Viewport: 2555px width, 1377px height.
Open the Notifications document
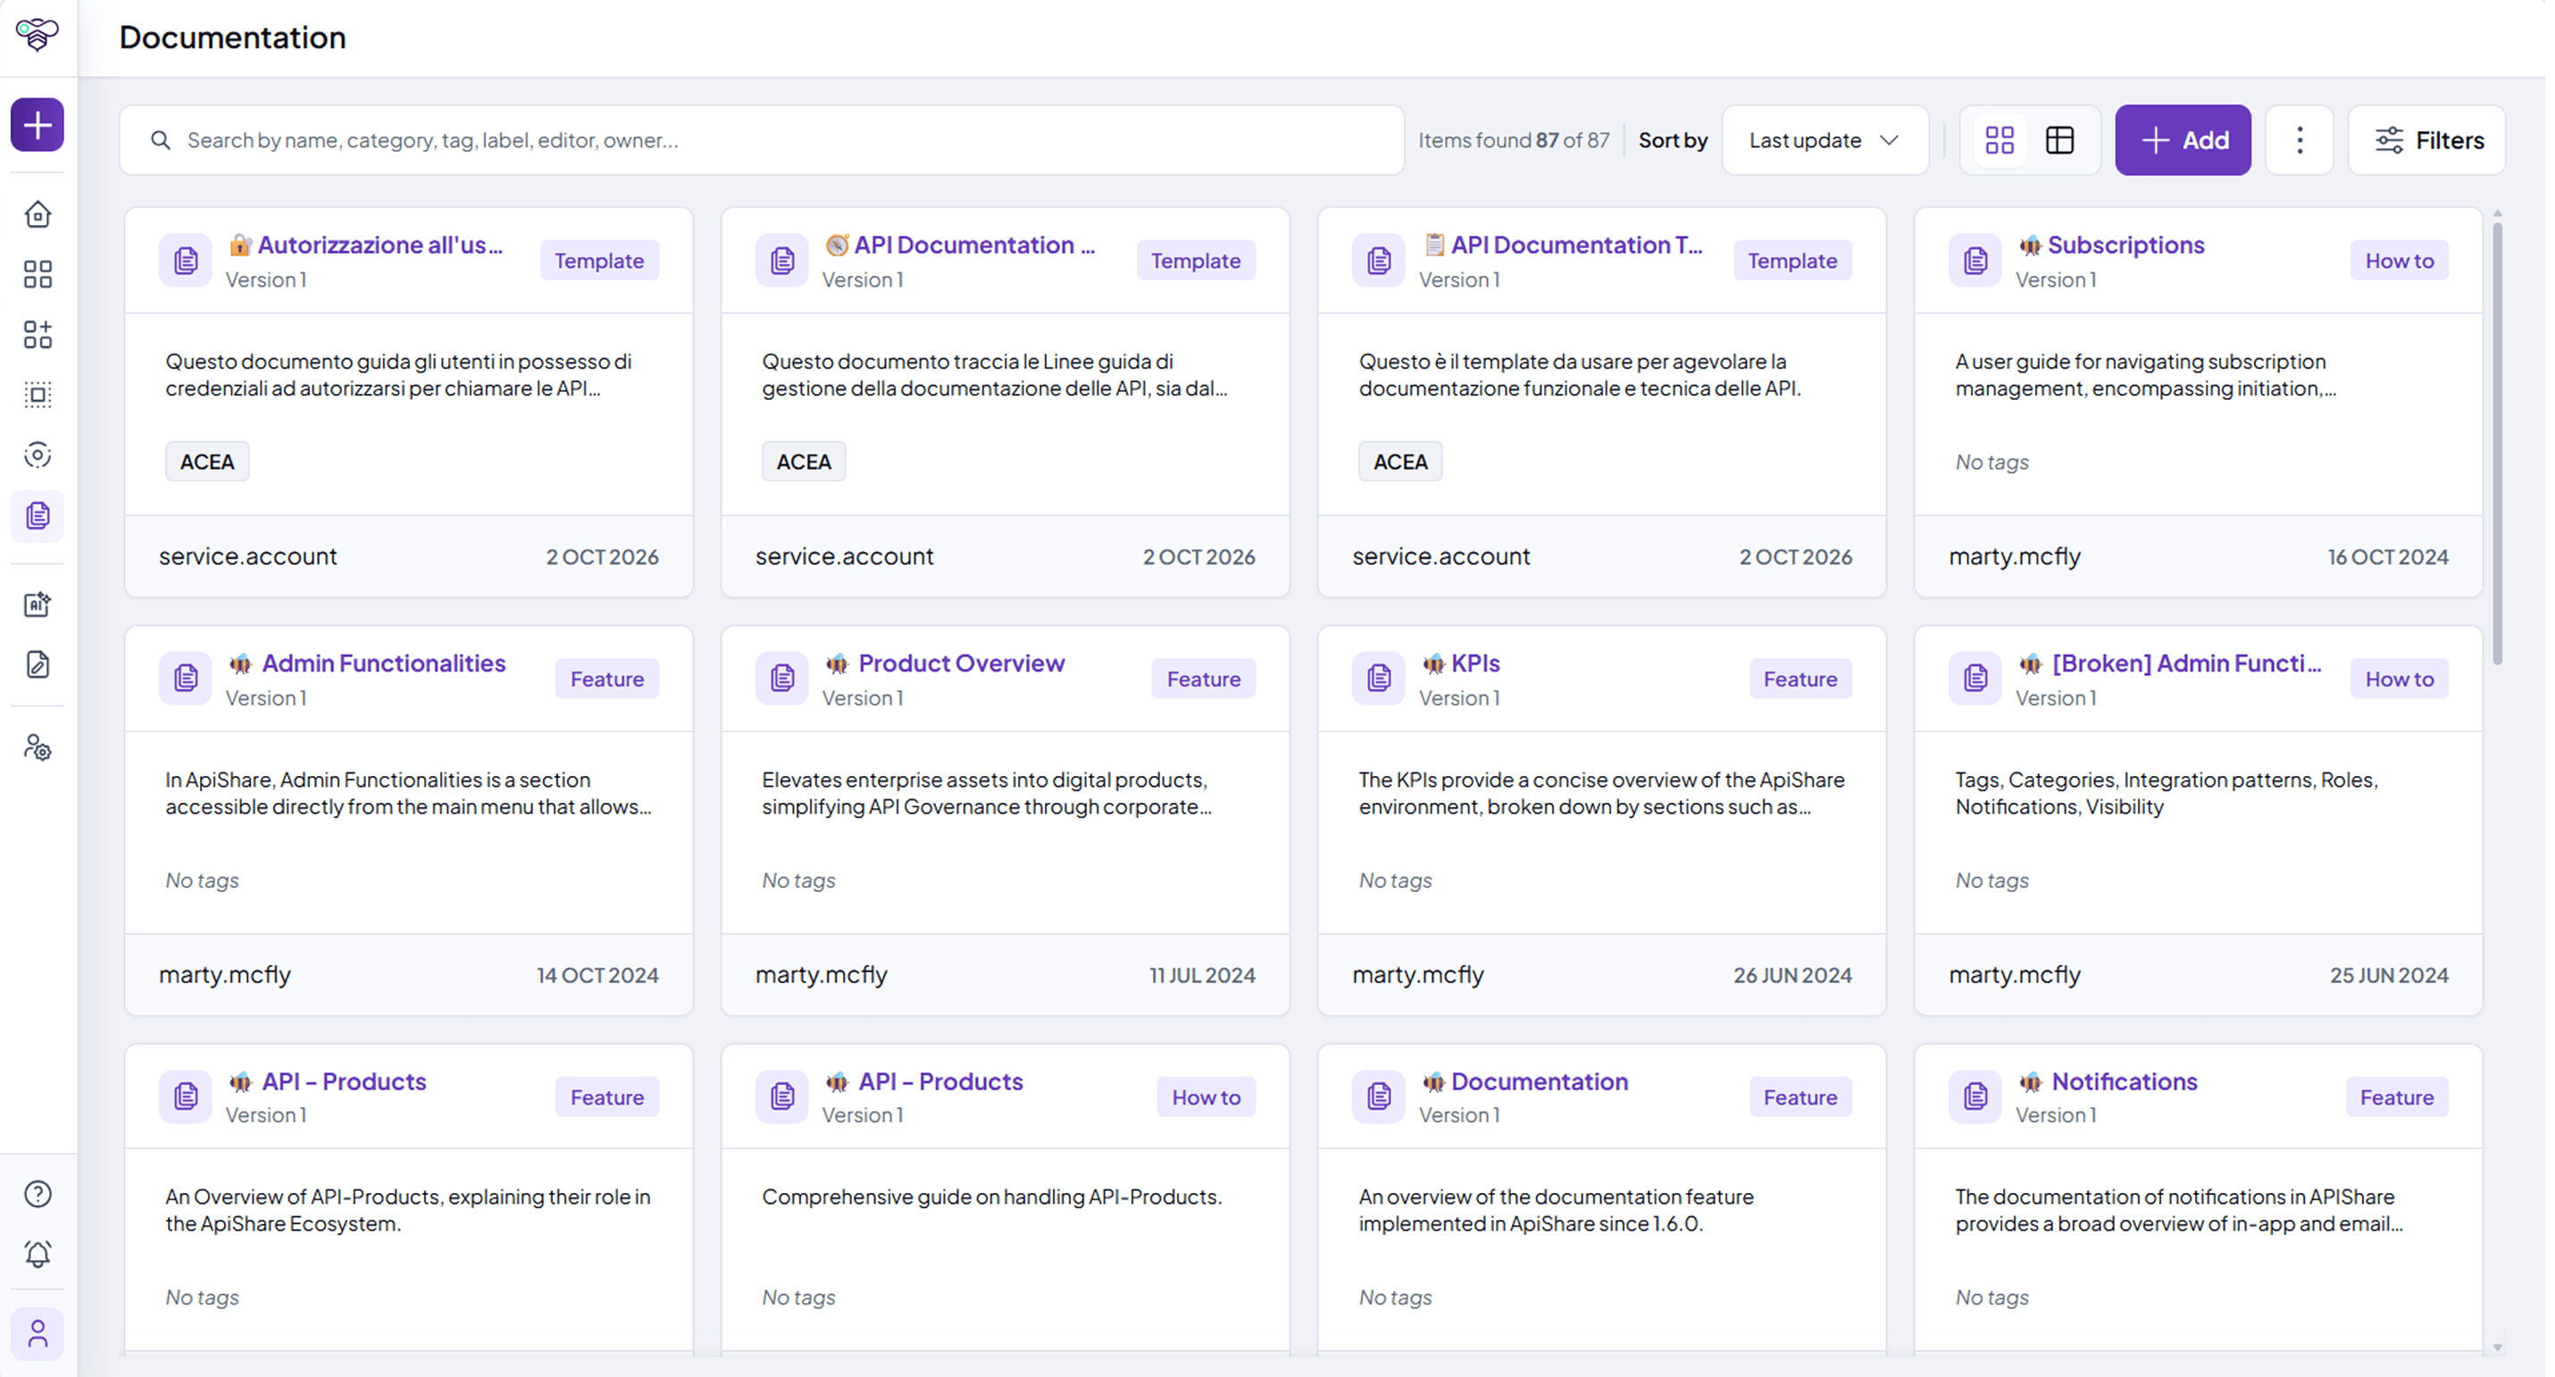click(x=2125, y=1081)
